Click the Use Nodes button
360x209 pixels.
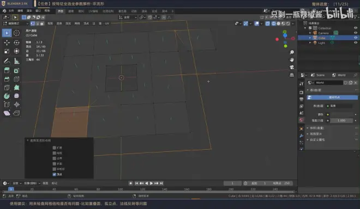click(x=332, y=97)
